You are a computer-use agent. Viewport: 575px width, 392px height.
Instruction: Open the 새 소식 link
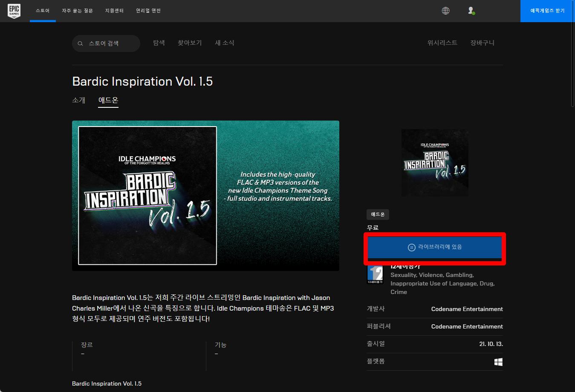tap(225, 43)
